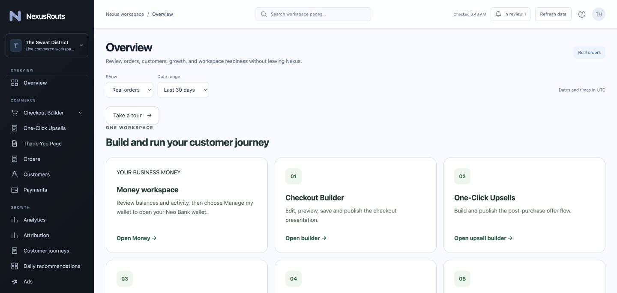Click the Checked 6:43 AM status text
The image size is (617, 293).
470,14
